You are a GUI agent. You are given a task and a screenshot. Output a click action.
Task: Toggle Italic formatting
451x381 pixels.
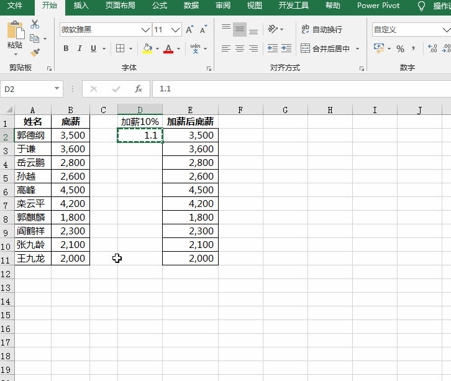click(x=80, y=48)
